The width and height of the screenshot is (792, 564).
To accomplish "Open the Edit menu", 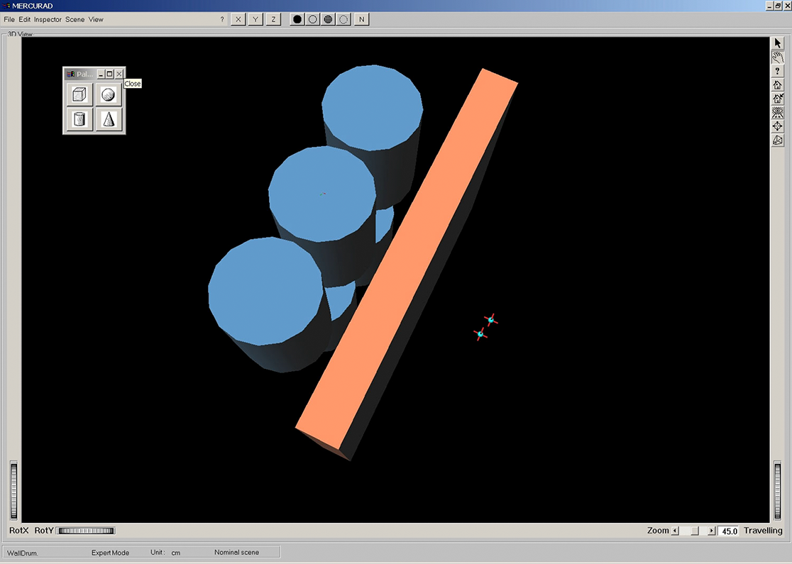I will [24, 19].
